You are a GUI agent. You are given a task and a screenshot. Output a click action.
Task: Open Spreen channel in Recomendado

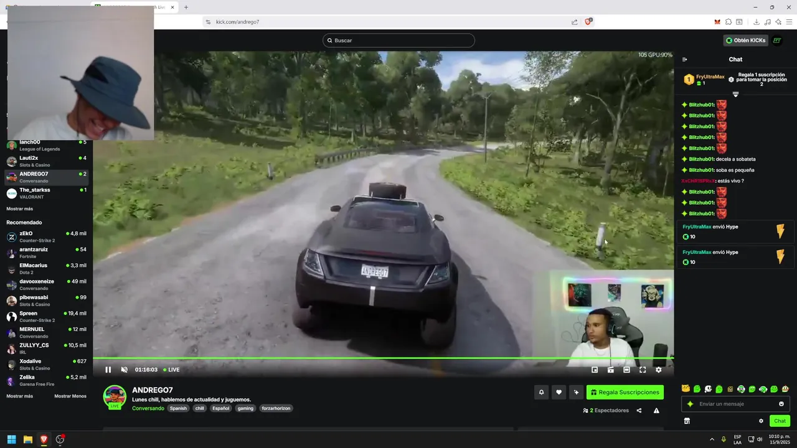tap(47, 317)
